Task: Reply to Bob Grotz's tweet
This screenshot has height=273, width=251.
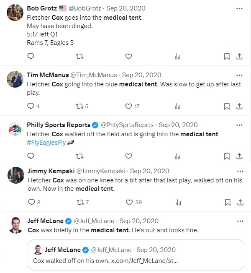Action: point(31,56)
